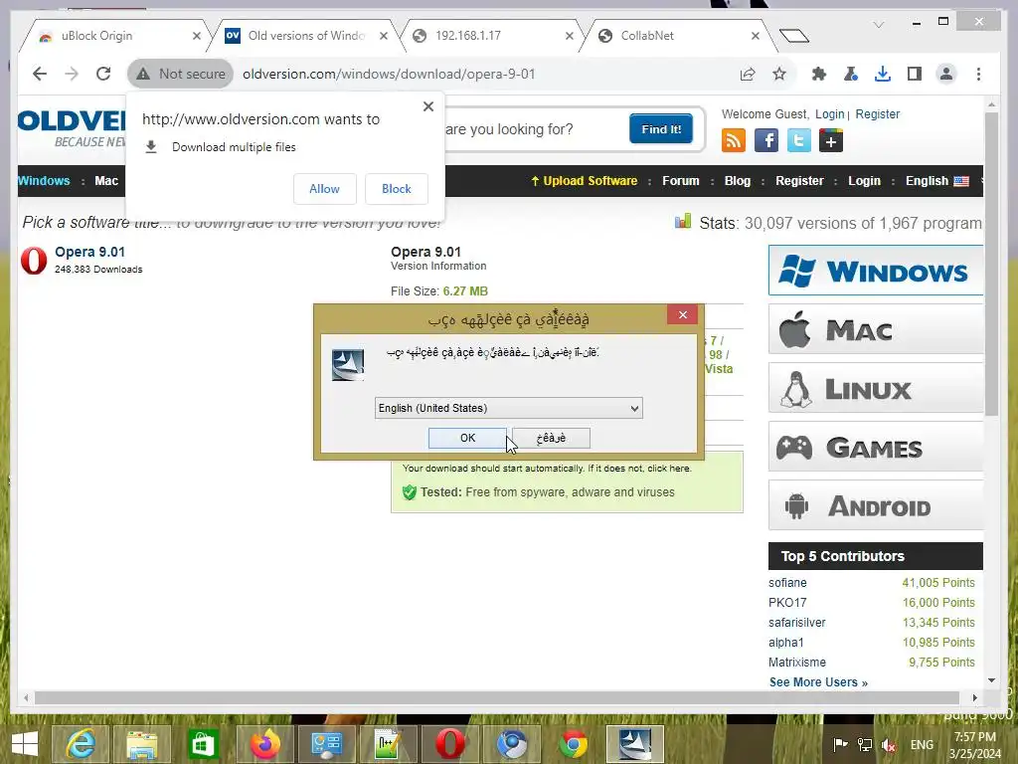Click the browser forward arrow
Image resolution: width=1018 pixels, height=764 pixels.
tap(72, 74)
